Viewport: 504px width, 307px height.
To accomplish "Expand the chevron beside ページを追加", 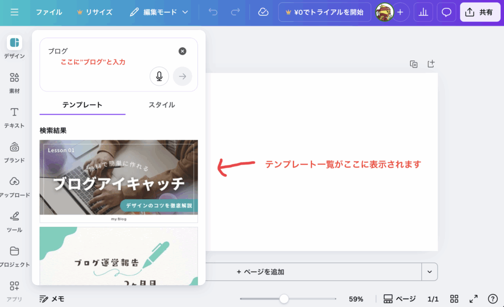I will (429, 272).
